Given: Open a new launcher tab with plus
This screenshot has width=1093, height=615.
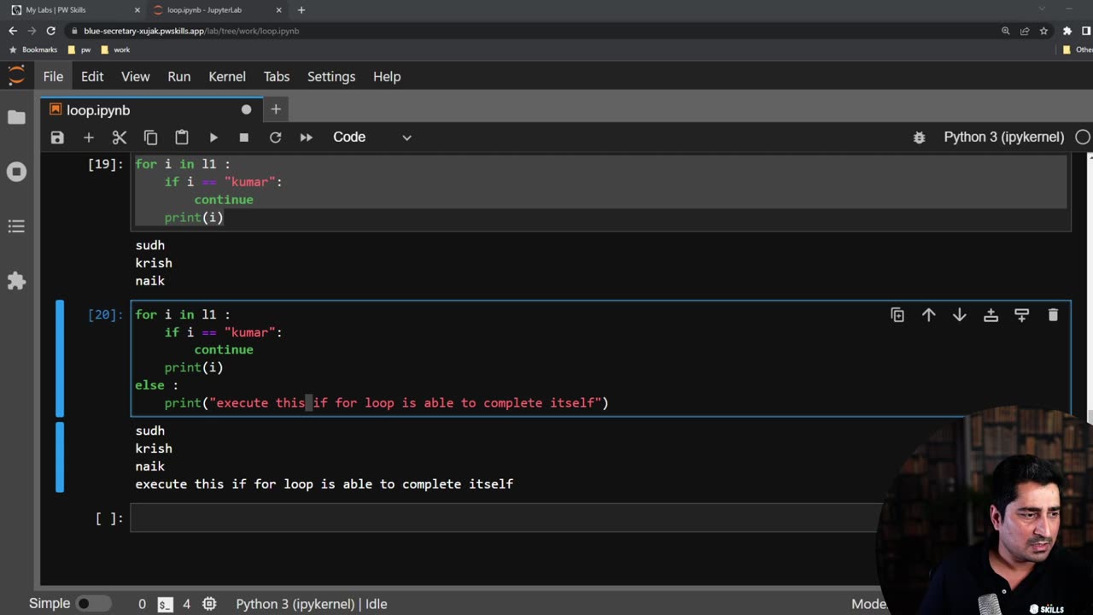Looking at the screenshot, I should [276, 109].
